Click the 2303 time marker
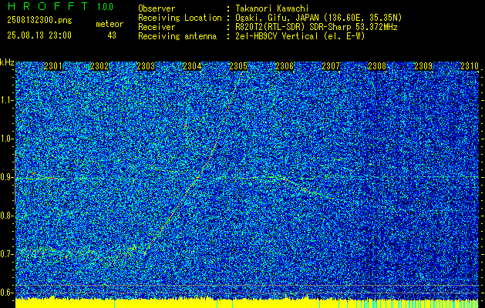This screenshot has height=308, width=485. coord(146,66)
